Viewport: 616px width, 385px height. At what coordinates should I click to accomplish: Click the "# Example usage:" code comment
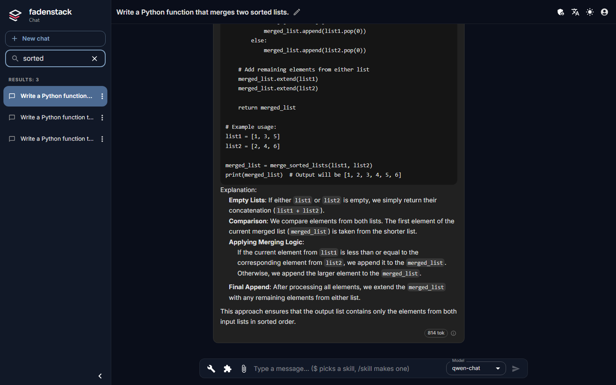[x=251, y=127]
